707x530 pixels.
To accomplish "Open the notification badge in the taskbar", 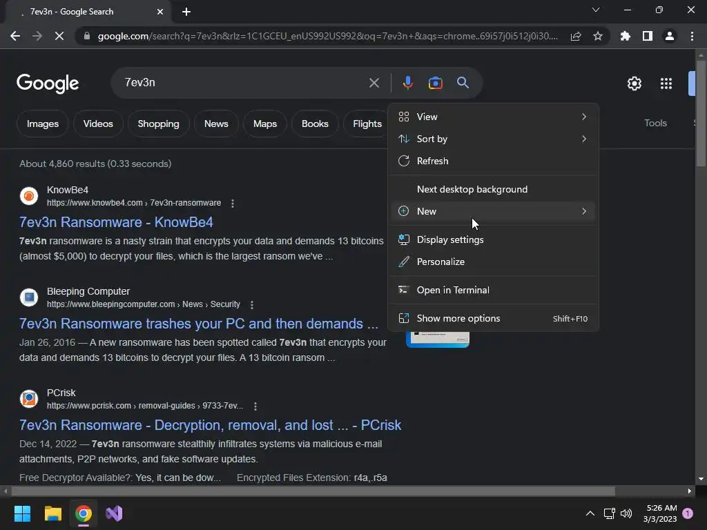I will [688, 513].
